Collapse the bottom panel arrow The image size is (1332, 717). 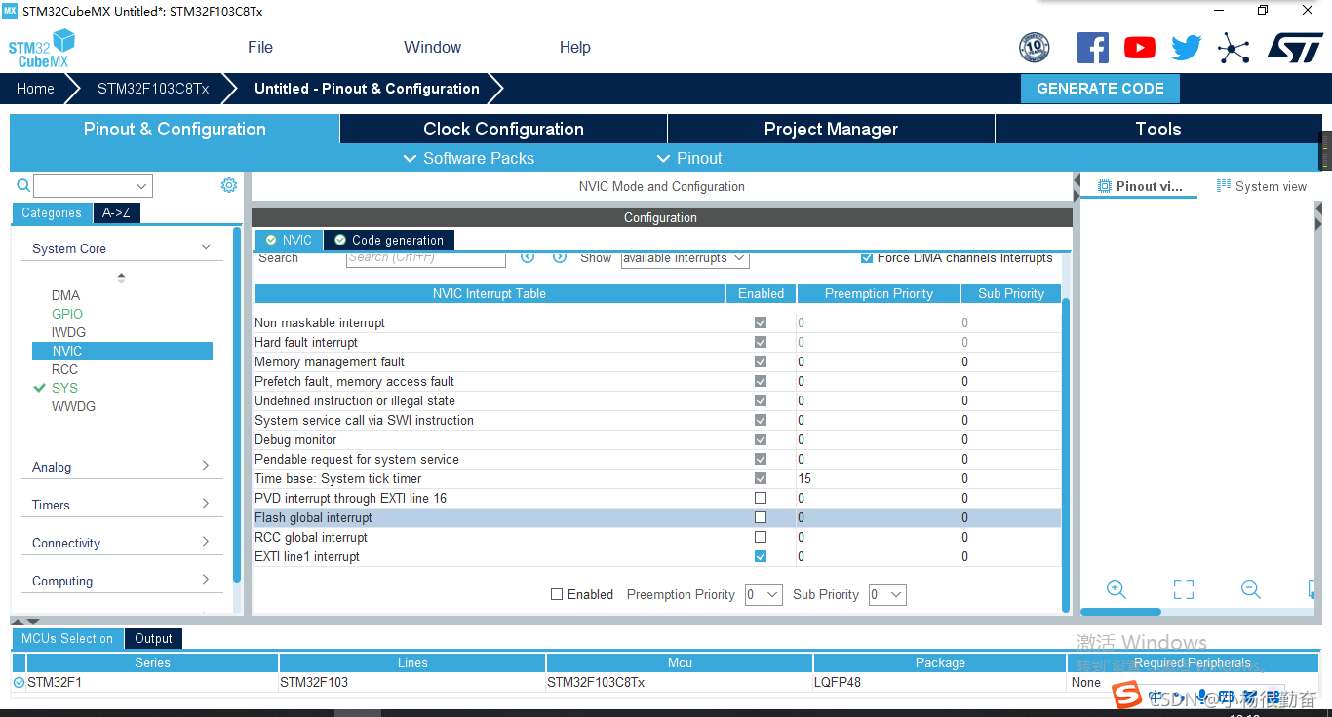[33, 621]
